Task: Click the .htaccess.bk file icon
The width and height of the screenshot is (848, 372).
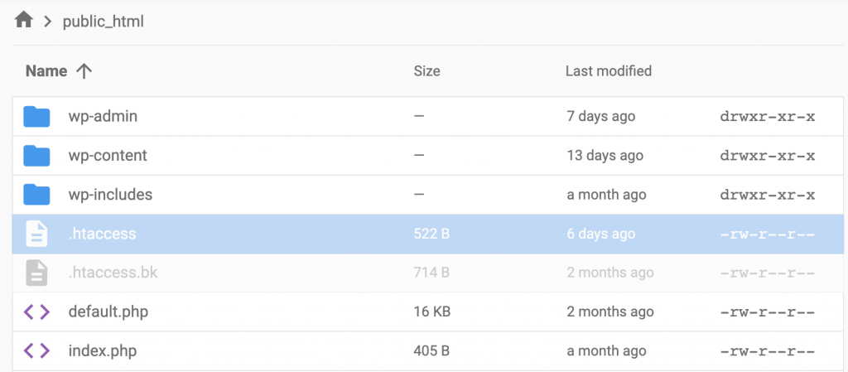Action: (x=36, y=273)
